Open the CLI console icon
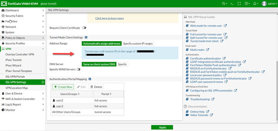This screenshot has height=131, width=278. [232, 3]
